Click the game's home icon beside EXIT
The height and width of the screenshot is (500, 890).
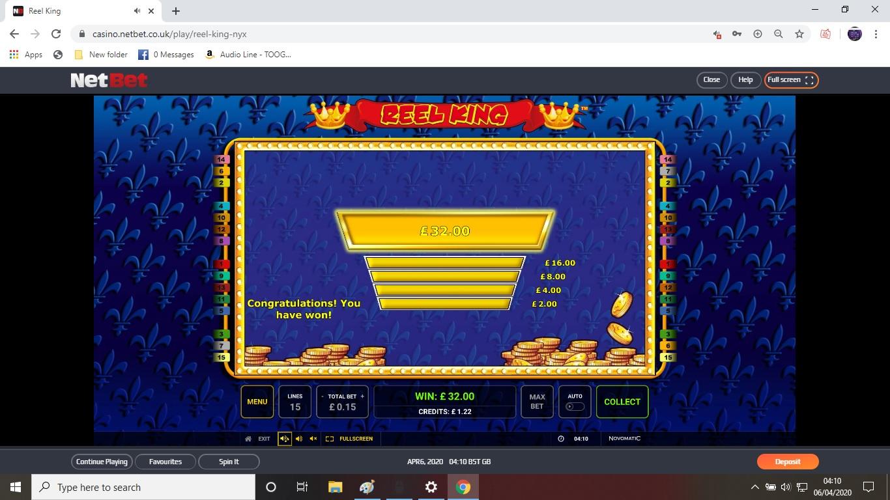(x=248, y=439)
